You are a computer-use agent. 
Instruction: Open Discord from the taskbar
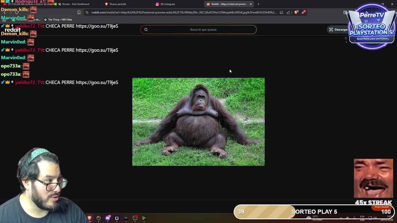(x=108, y=218)
